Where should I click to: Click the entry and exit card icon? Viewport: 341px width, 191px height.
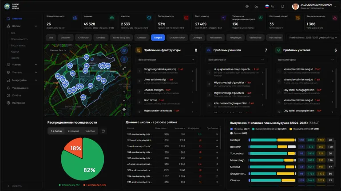click(x=224, y=18)
